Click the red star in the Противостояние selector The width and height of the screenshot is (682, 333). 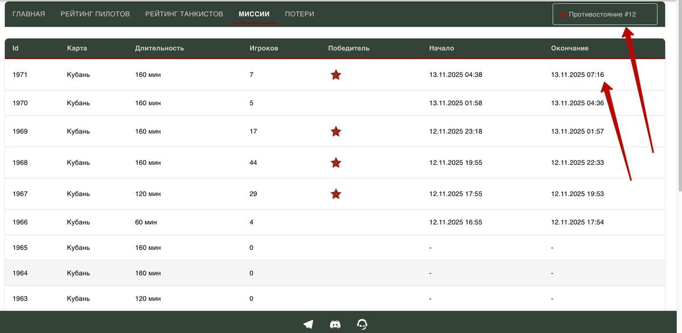pyautogui.click(x=563, y=15)
